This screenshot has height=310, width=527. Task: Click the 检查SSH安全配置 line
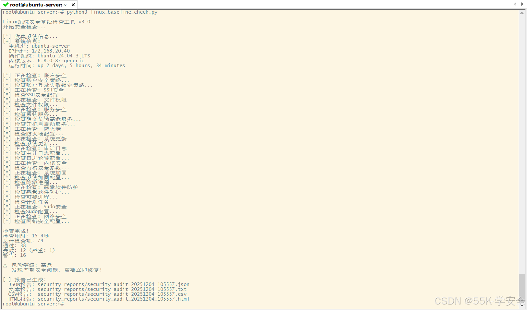[x=35, y=95]
